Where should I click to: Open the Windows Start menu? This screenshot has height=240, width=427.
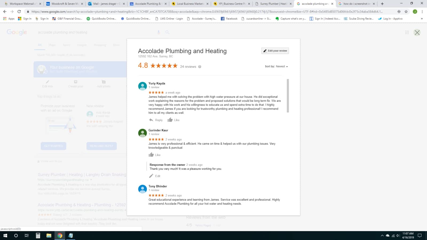(x=5, y=235)
